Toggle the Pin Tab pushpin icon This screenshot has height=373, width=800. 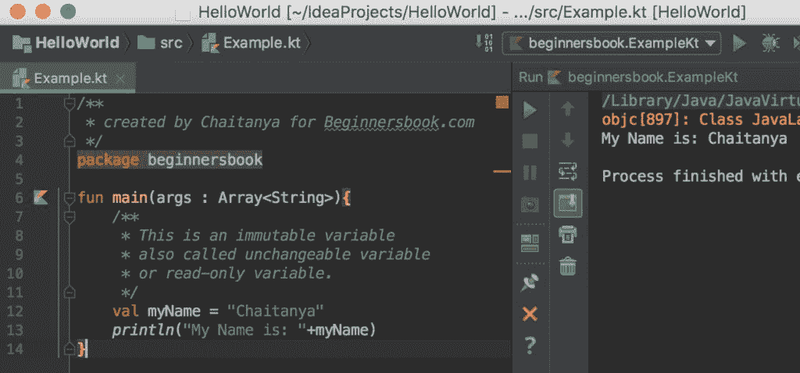point(530,282)
